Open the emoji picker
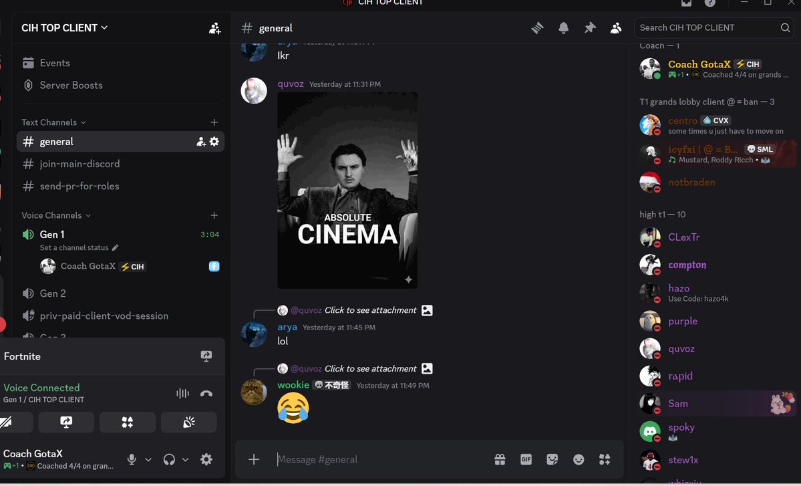Image resolution: width=801 pixels, height=486 pixels. [579, 459]
